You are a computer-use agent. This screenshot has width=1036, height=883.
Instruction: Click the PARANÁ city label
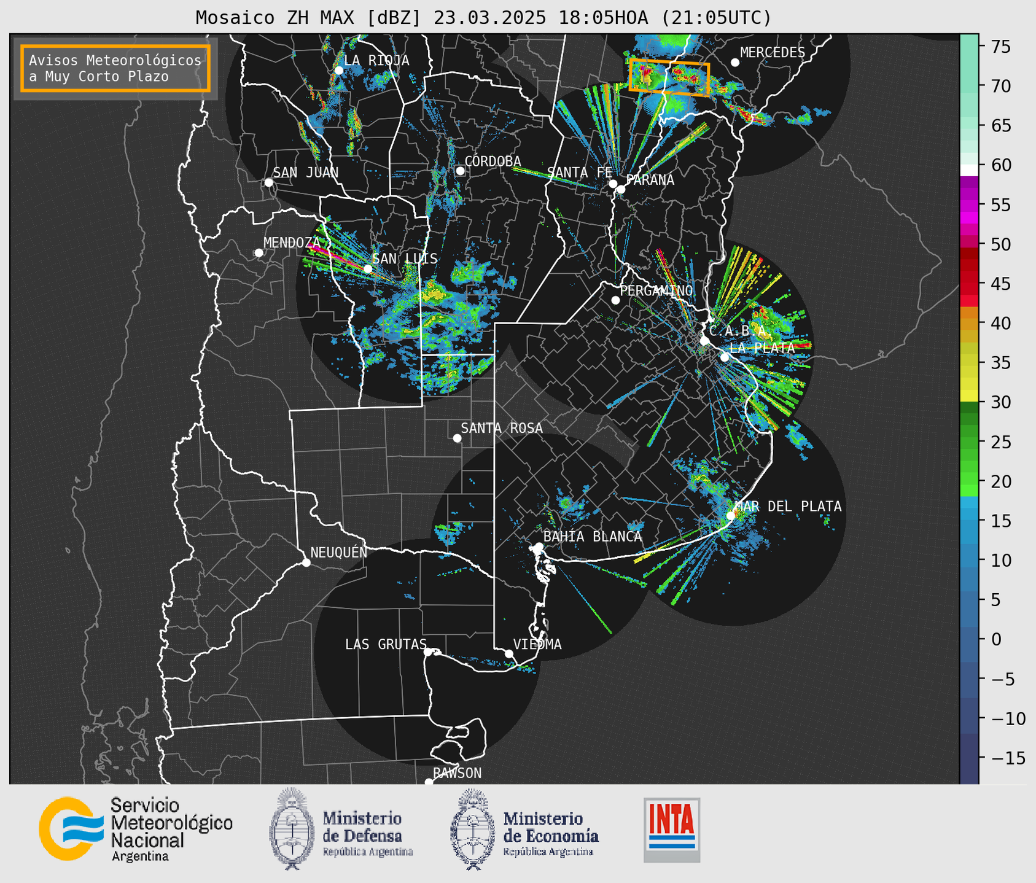[x=650, y=180]
